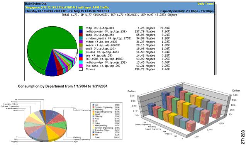Select the 3/2004 axis label on bar chart
The image size is (246, 146).
click(221, 123)
